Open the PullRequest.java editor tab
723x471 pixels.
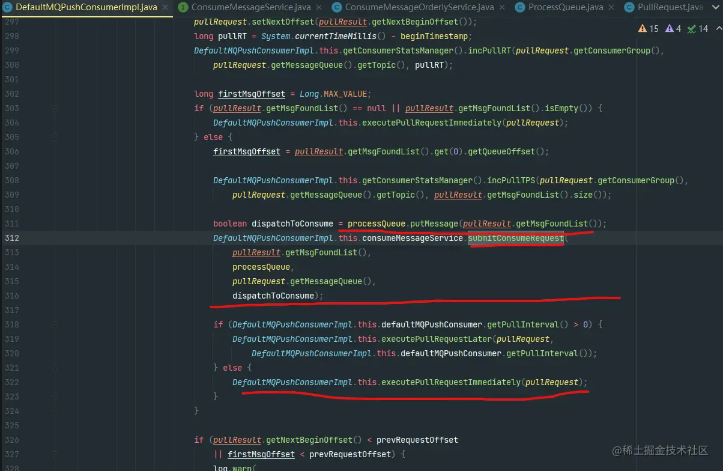pyautogui.click(x=670, y=7)
